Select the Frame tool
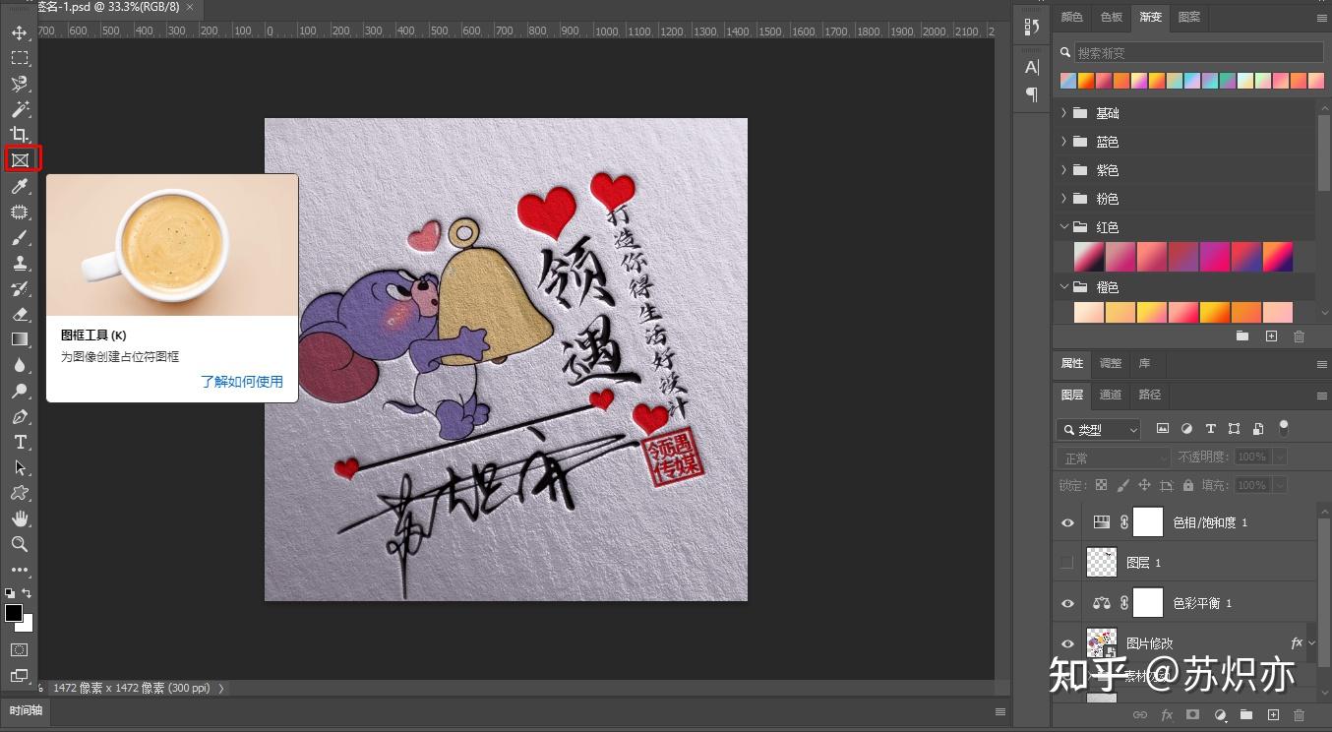 point(21,159)
